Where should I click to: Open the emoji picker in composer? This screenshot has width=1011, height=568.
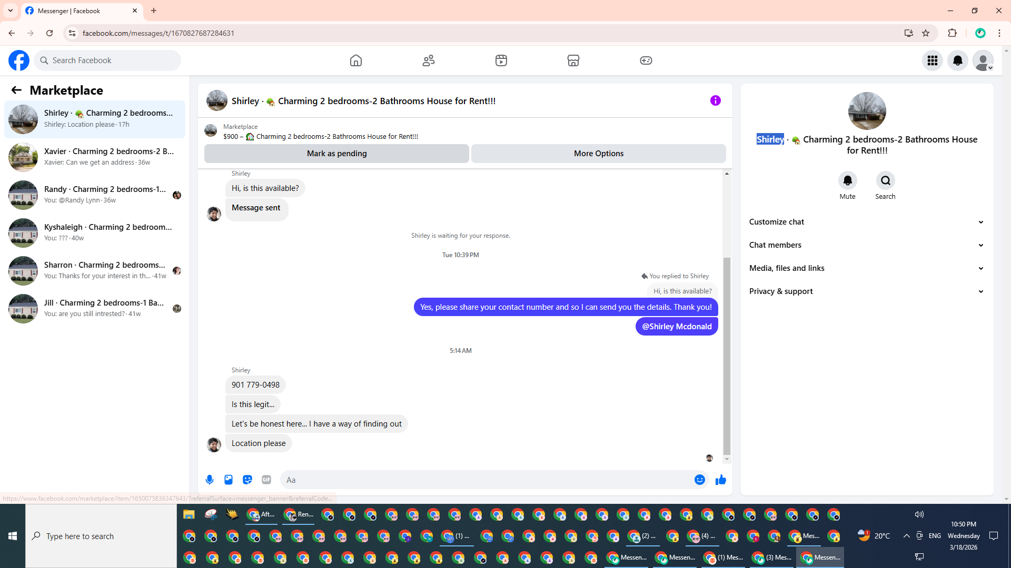click(x=699, y=480)
